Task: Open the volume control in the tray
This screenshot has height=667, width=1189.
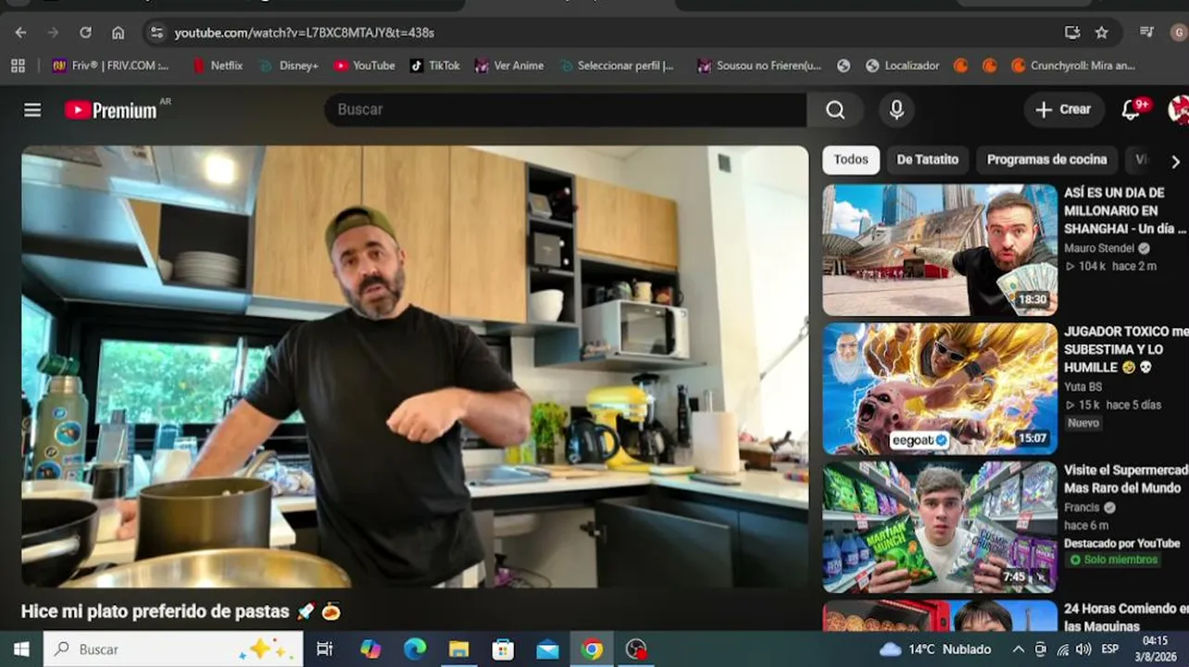Action: pos(1083,649)
